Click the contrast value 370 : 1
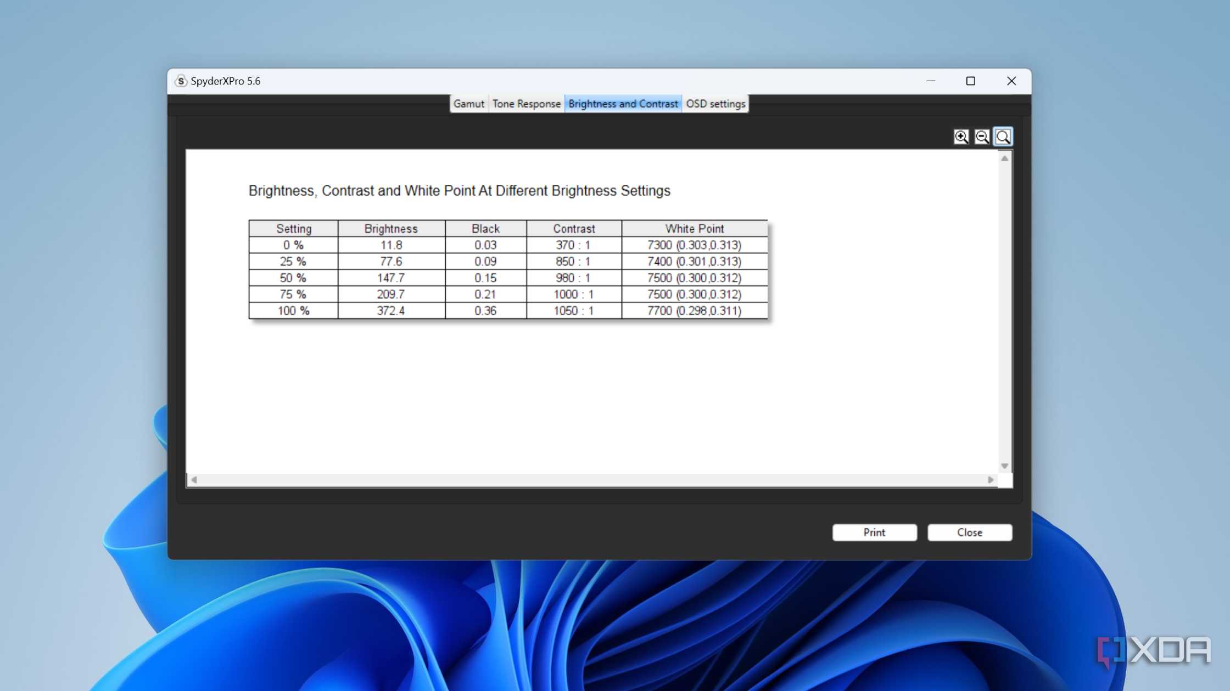The image size is (1230, 691). 573,245
